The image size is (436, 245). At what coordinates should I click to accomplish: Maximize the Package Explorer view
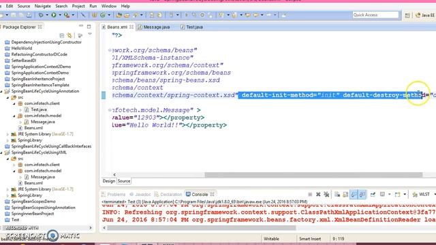pos(89,27)
